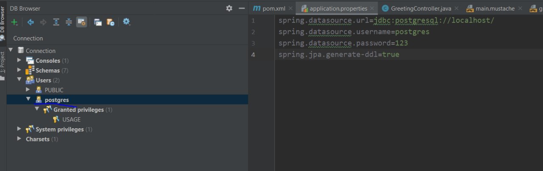Hide the DB Browser panel with minus

242,8
